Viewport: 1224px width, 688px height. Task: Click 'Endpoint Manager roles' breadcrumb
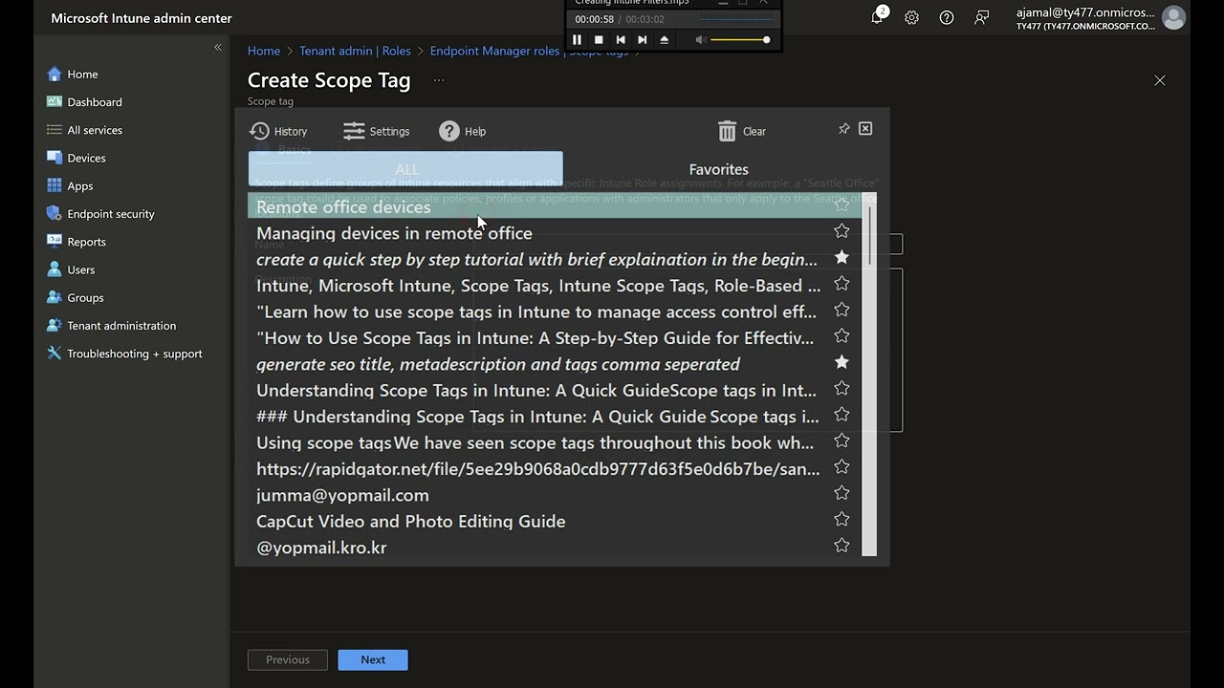(529, 51)
